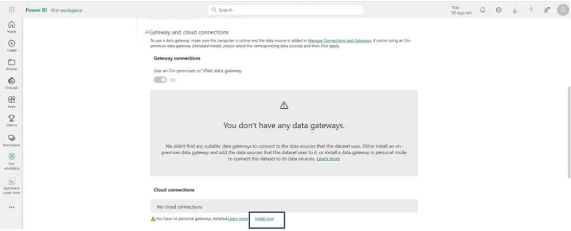Open notifications bell icon

pos(482,10)
